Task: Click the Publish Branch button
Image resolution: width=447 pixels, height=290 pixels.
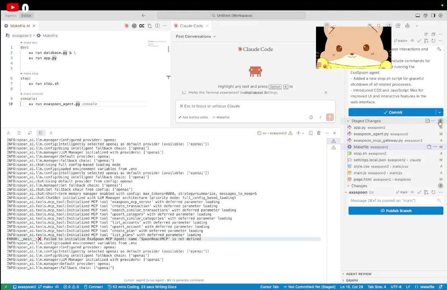Action: point(396,211)
